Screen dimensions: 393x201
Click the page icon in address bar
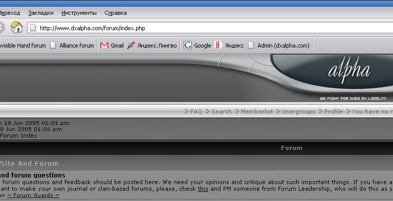(x=33, y=28)
